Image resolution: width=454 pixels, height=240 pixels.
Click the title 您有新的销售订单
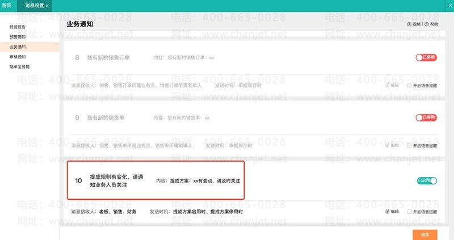(108, 58)
